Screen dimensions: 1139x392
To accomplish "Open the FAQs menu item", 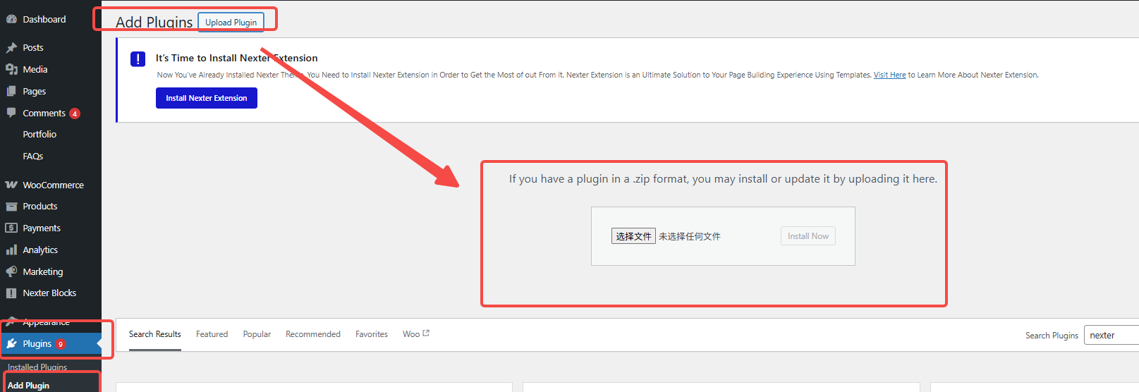I will [33, 157].
